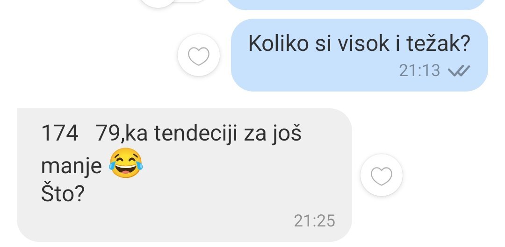
Task: Tap the word "manje" before the emoji
Action: (x=71, y=166)
